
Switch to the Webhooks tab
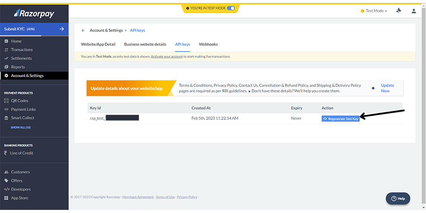[x=208, y=44]
